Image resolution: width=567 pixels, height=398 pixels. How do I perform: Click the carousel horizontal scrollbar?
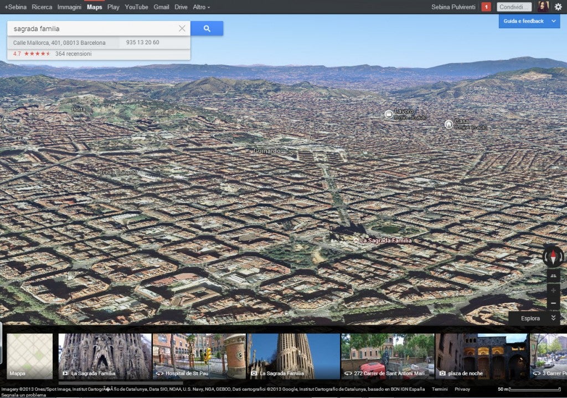pos(121,383)
